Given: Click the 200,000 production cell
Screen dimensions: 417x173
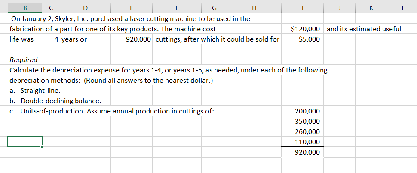Looking at the screenshot, I should pos(302,111).
